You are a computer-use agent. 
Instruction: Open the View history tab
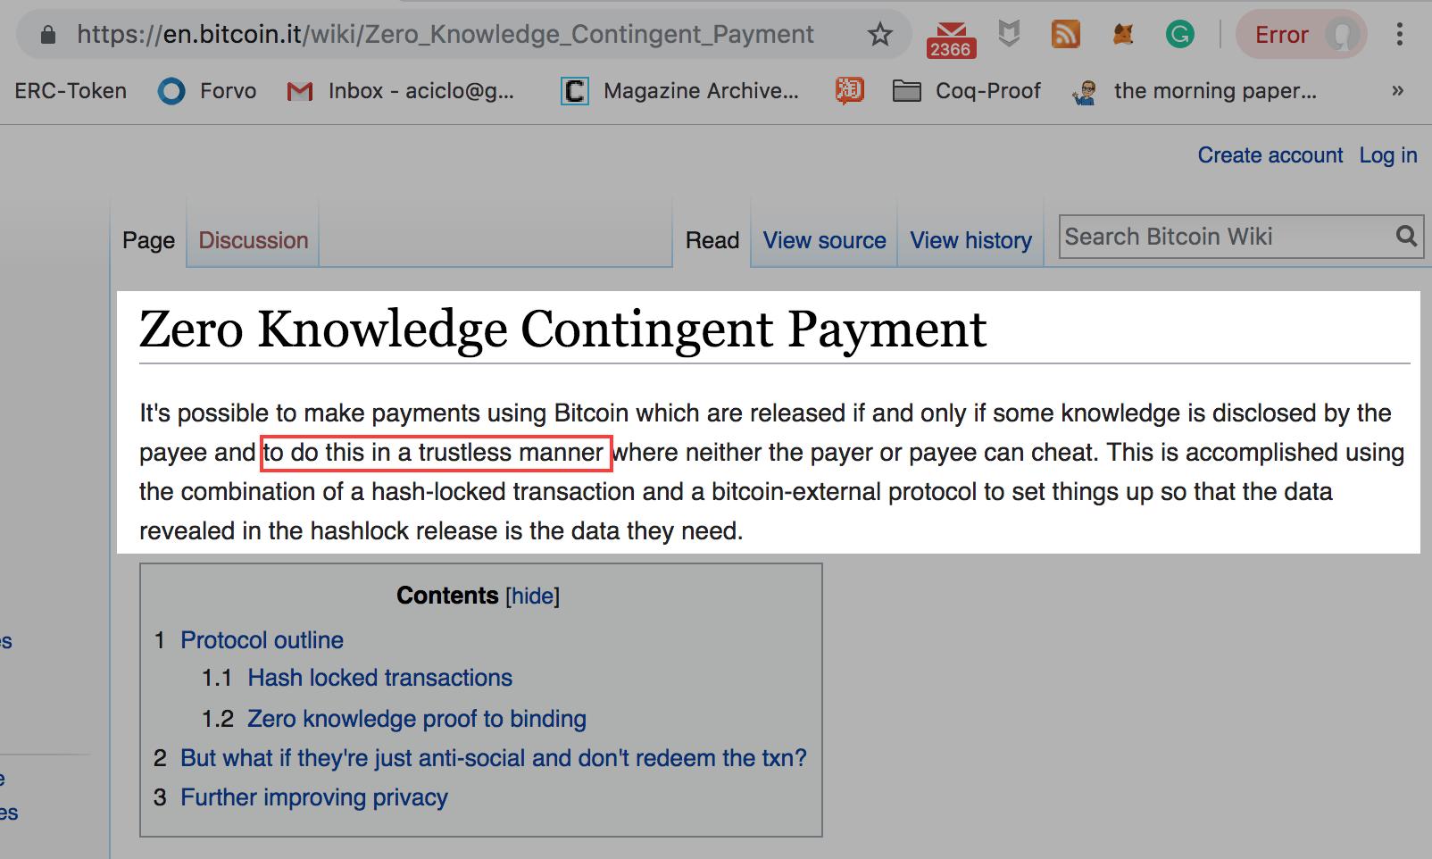(x=971, y=240)
